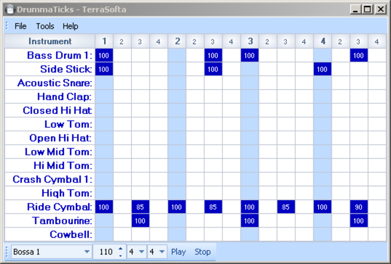Toggle Bass Drum 1 hit on beat 1
The height and width of the screenshot is (264, 391).
tap(104, 55)
